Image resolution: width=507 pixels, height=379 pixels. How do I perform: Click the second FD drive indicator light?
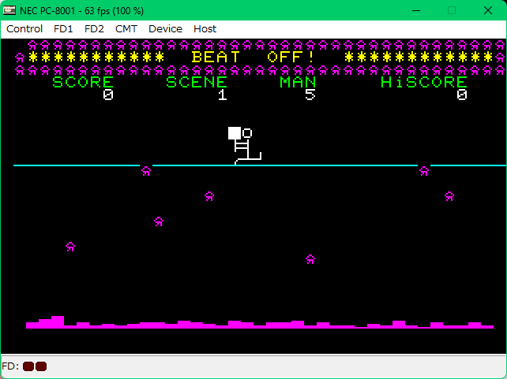(x=41, y=366)
